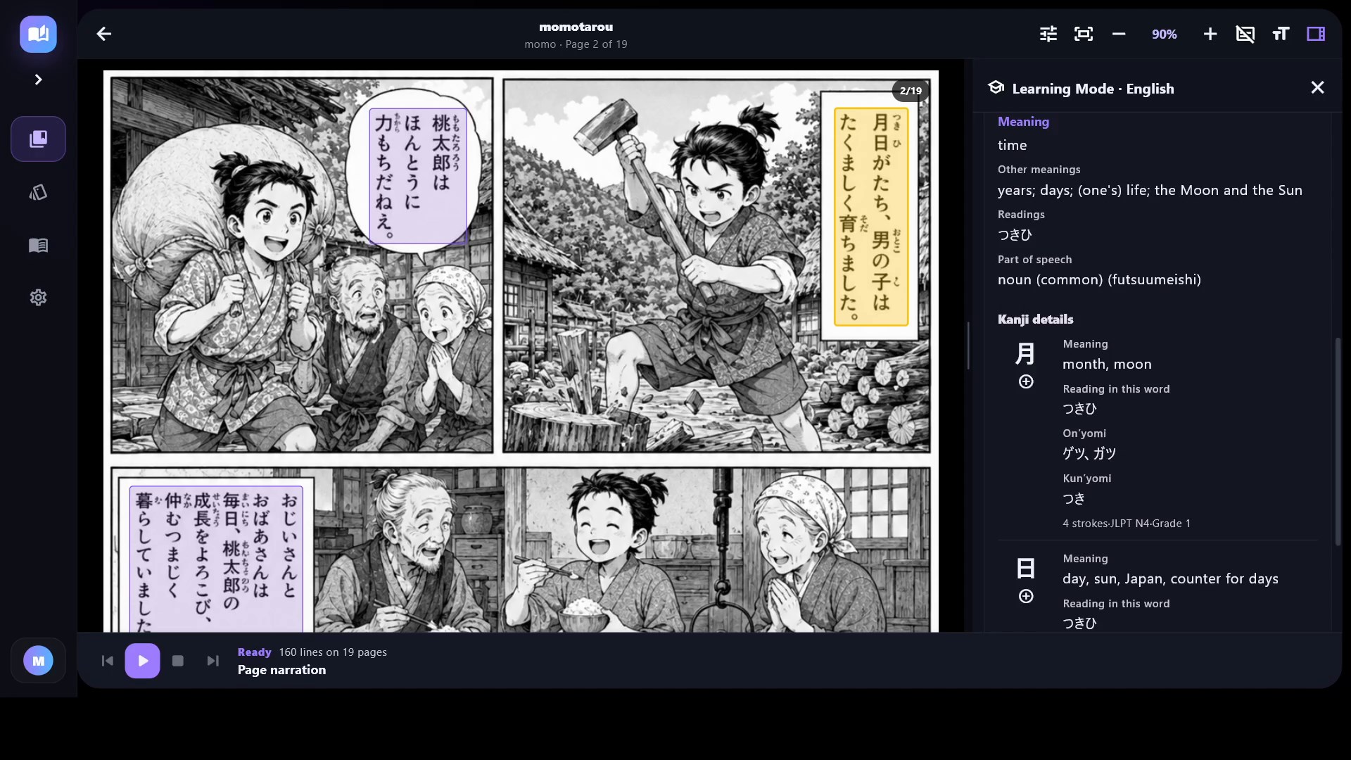Click '4 strokes·JLPT N4·Grade 1' info
This screenshot has width=1351, height=760.
[1127, 524]
